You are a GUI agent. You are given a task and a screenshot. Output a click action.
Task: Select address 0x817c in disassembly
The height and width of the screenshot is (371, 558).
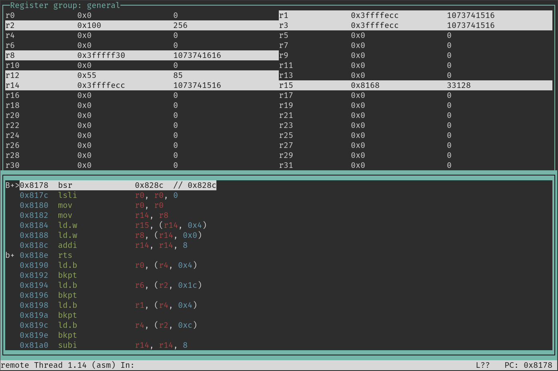tap(34, 195)
